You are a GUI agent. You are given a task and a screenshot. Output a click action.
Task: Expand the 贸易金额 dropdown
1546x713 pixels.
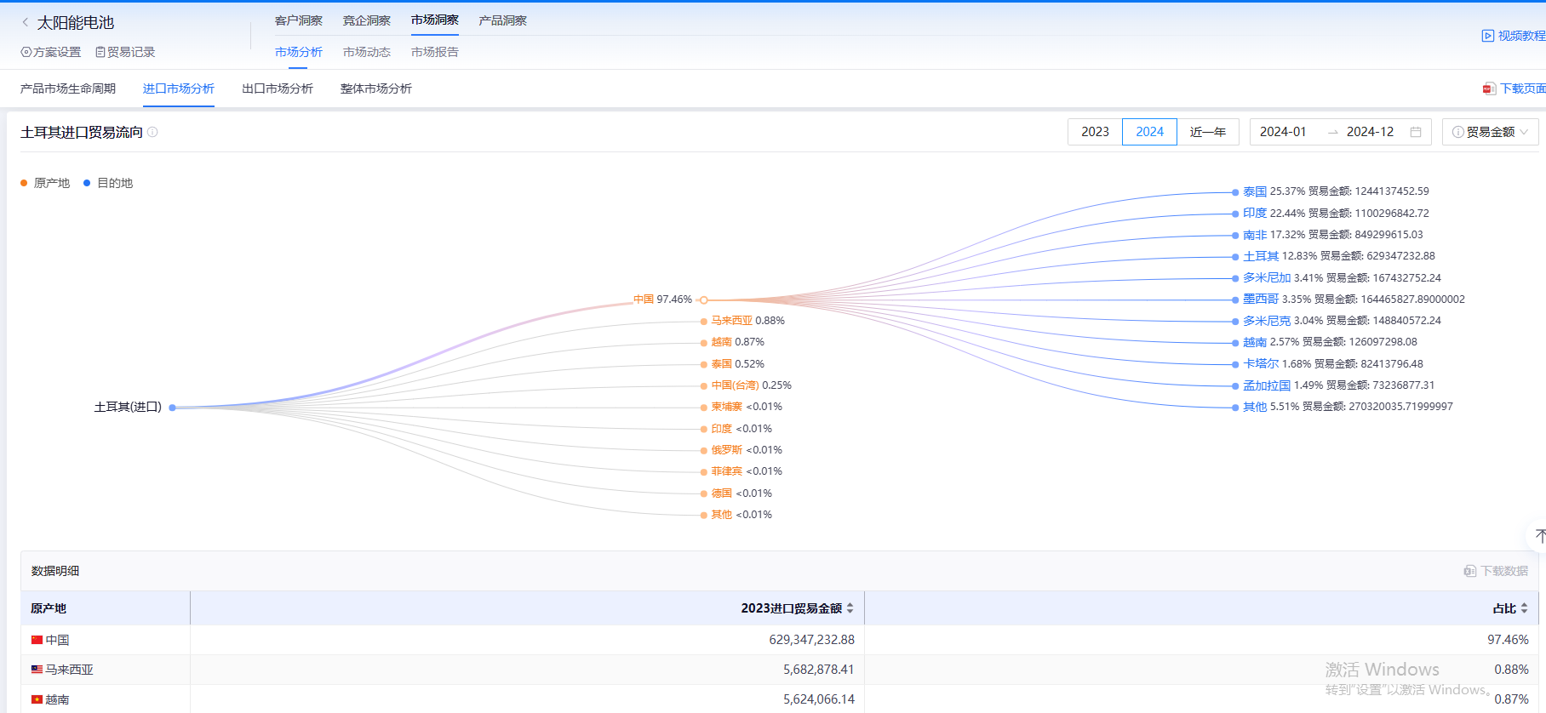pos(1490,132)
